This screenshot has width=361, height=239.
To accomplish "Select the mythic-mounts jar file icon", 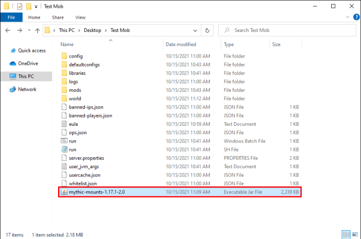I will click(64, 192).
